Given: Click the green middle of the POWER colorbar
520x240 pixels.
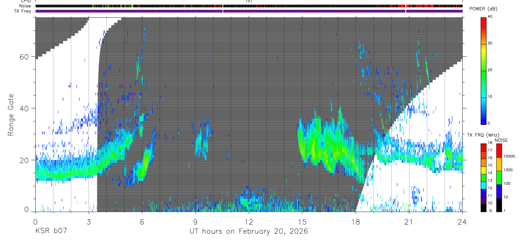Looking at the screenshot, I should tap(484, 70).
